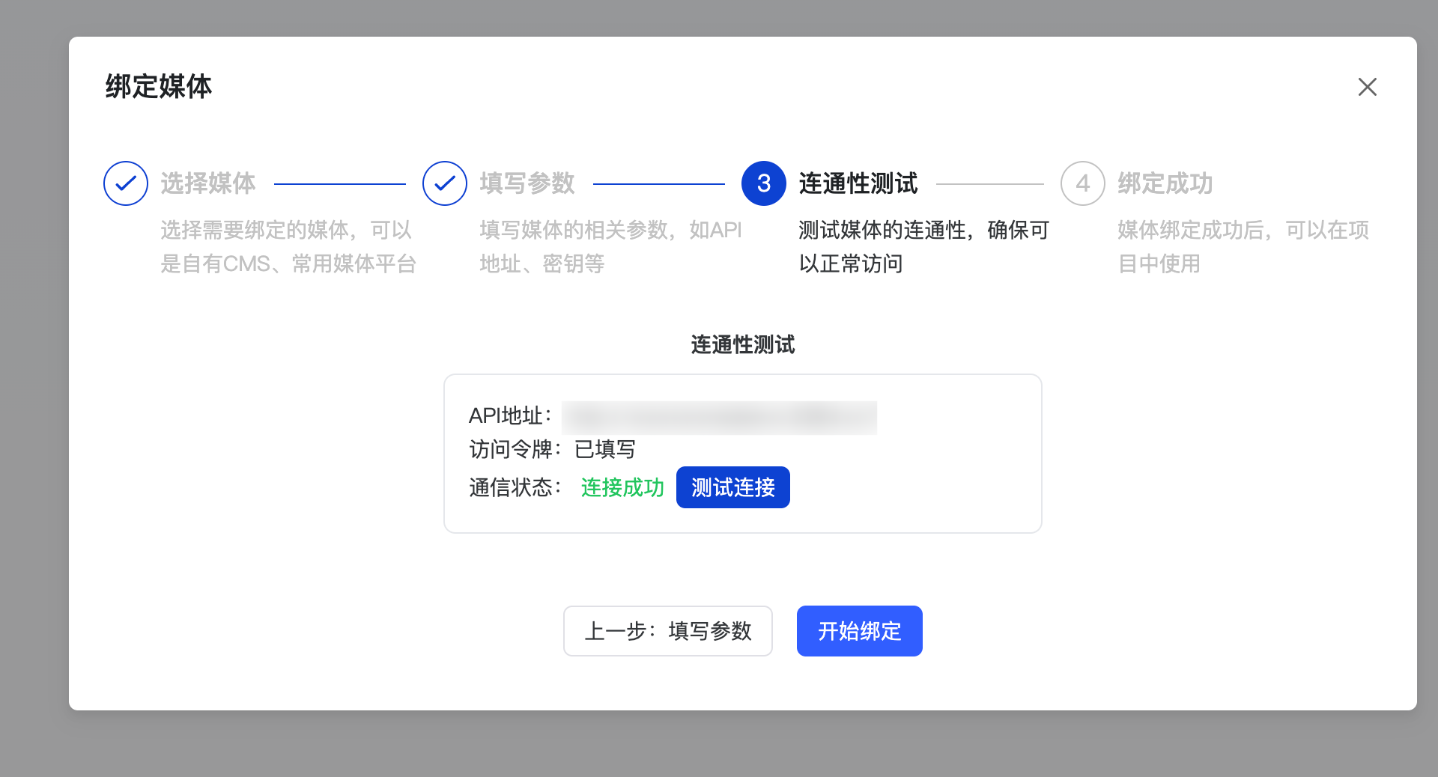This screenshot has height=777, width=1438.
Task: Click the blue step 3 circle
Action: coord(763,183)
